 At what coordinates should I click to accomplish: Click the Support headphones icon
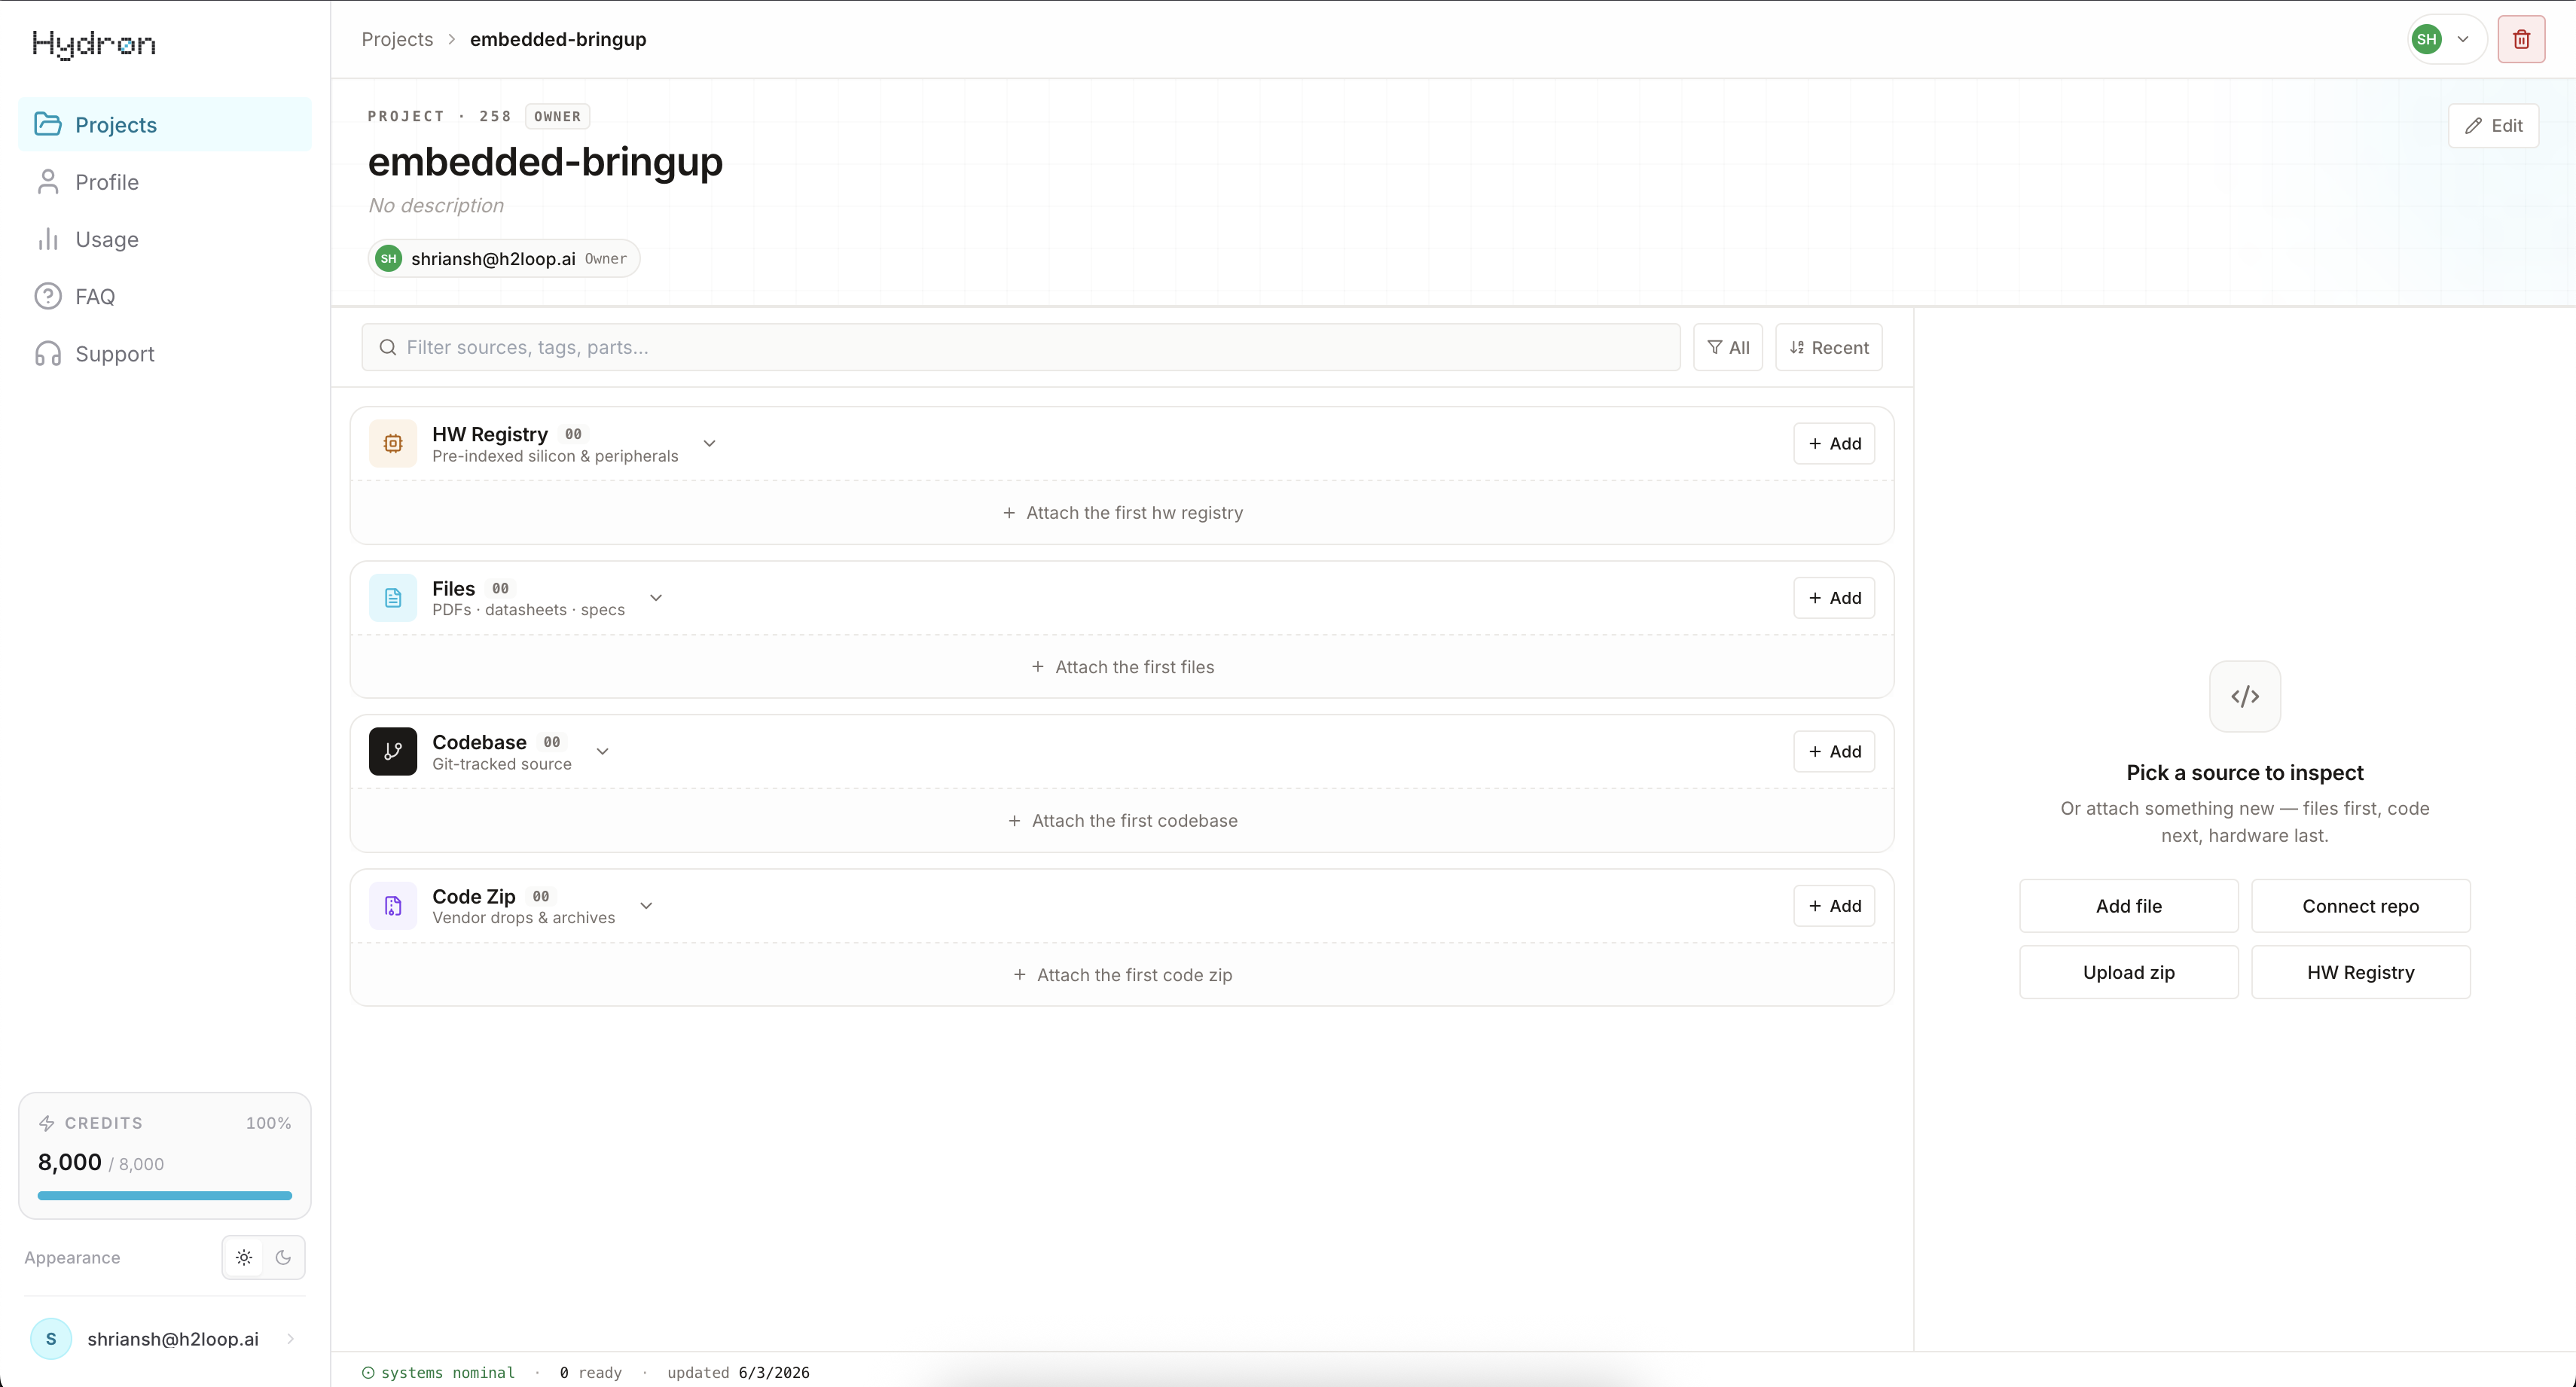[48, 354]
